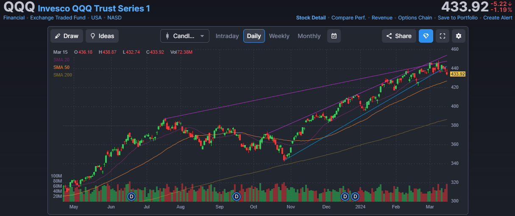Viewport: 515px width, 216px height.
Task: Open the calendar date range icon
Action: pos(334,36)
